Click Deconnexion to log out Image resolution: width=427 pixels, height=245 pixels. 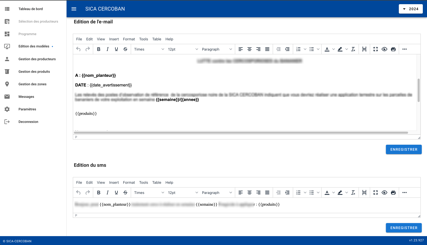(x=28, y=122)
